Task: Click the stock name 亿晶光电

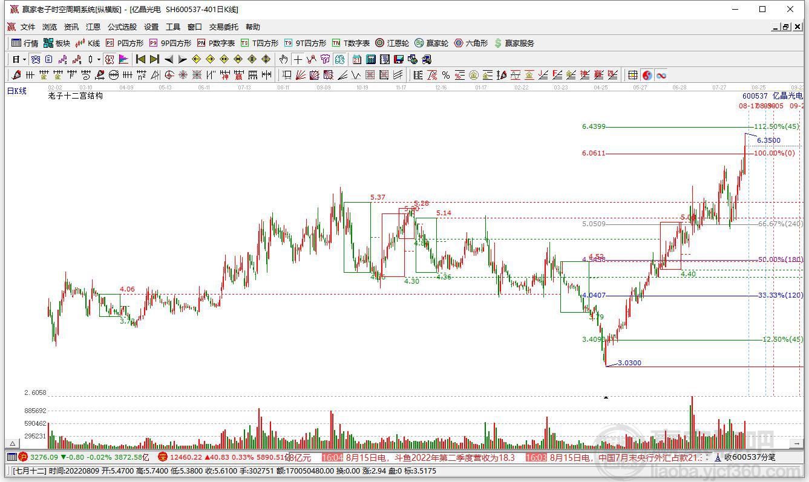Action: click(788, 96)
